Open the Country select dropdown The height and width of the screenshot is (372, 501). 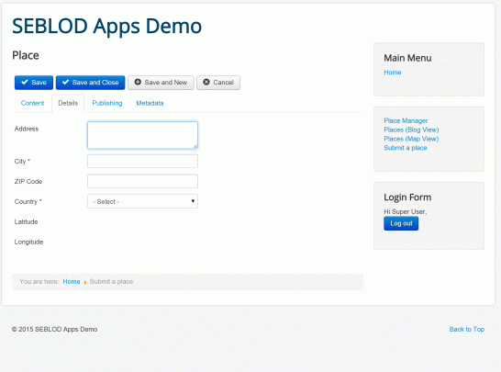tap(142, 201)
